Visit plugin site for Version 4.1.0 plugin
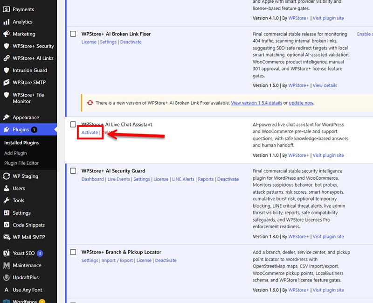 [x=328, y=18]
